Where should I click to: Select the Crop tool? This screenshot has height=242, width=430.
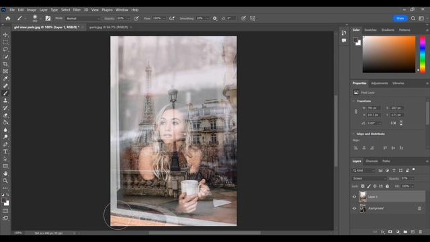[x=5, y=64]
